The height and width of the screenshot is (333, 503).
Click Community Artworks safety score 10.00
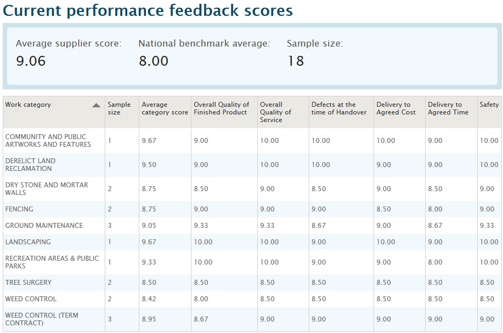point(489,141)
